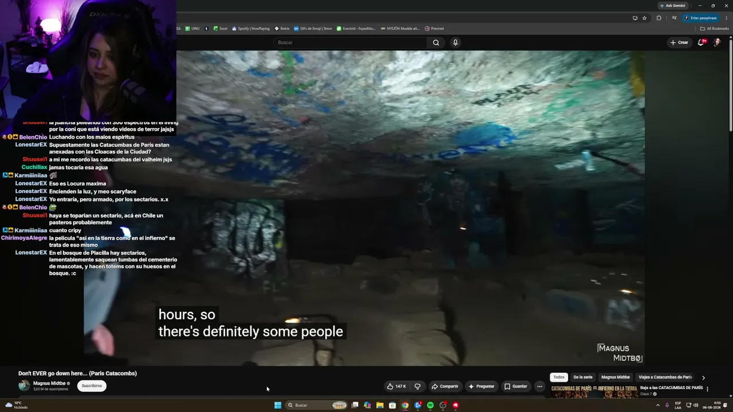Click the Compartir share button
This screenshot has height=412, width=733.
coord(445,386)
